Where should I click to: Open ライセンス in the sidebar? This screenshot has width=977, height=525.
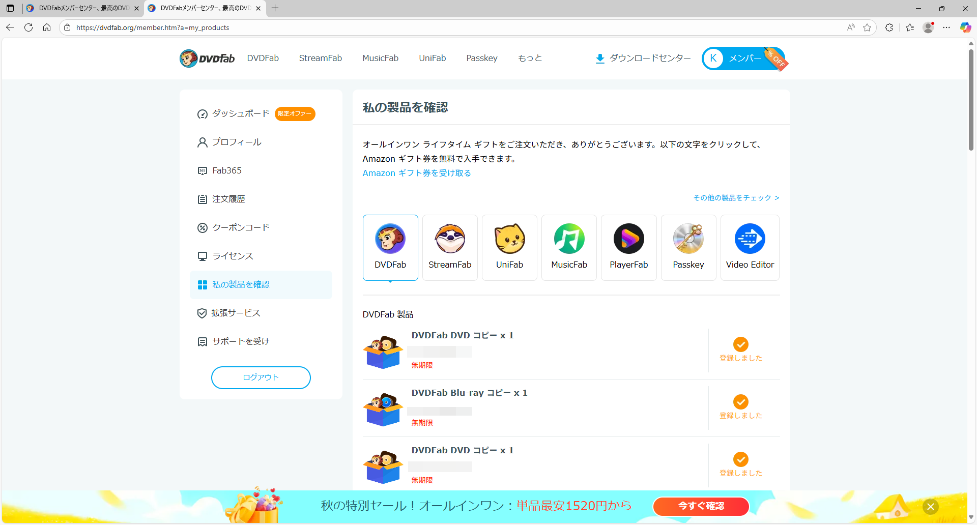click(233, 256)
